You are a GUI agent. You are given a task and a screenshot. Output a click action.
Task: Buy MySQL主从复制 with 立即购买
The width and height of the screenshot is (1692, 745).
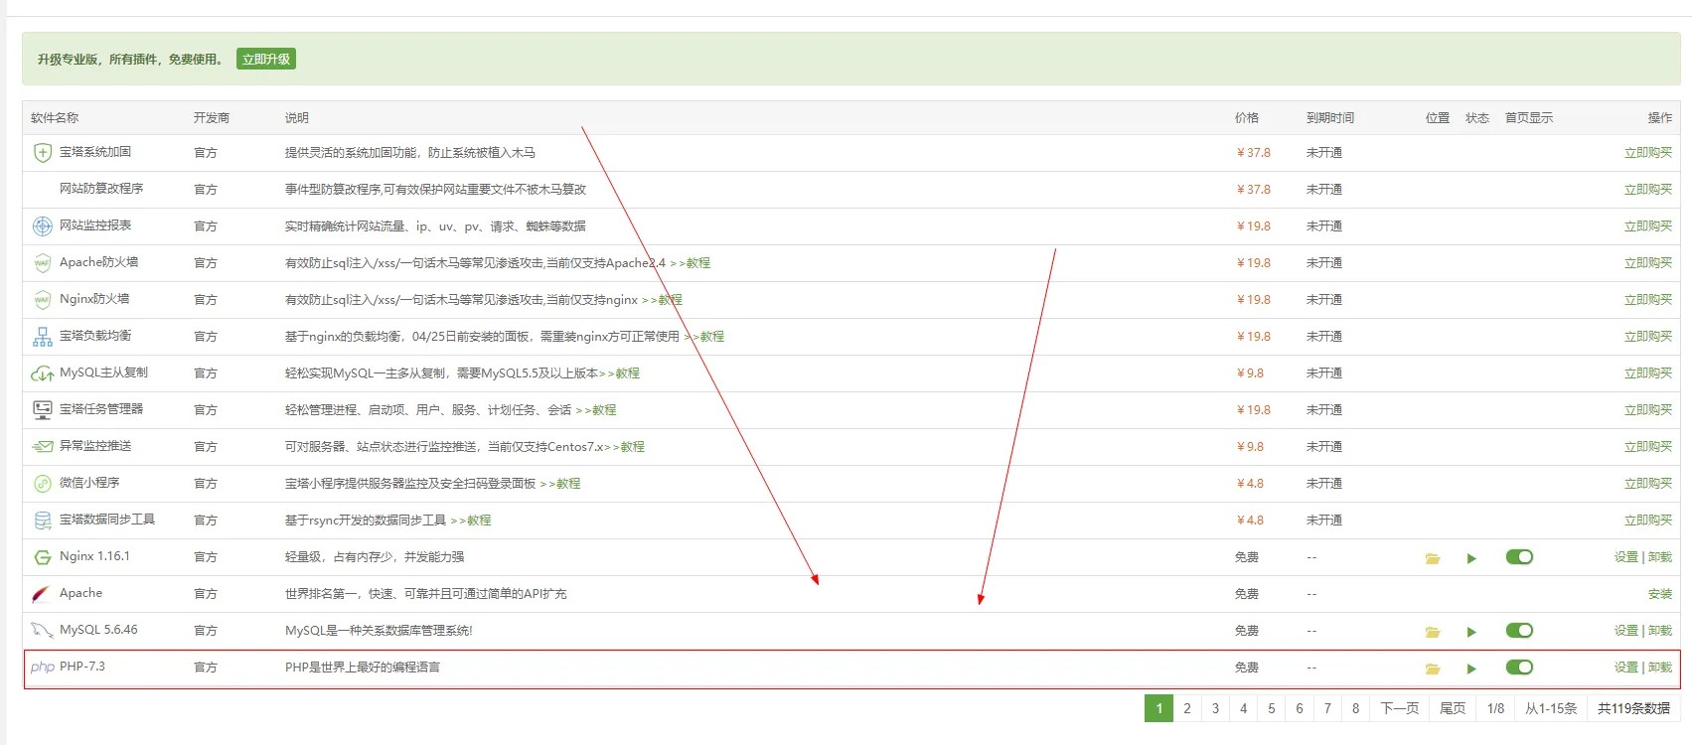(x=1648, y=373)
